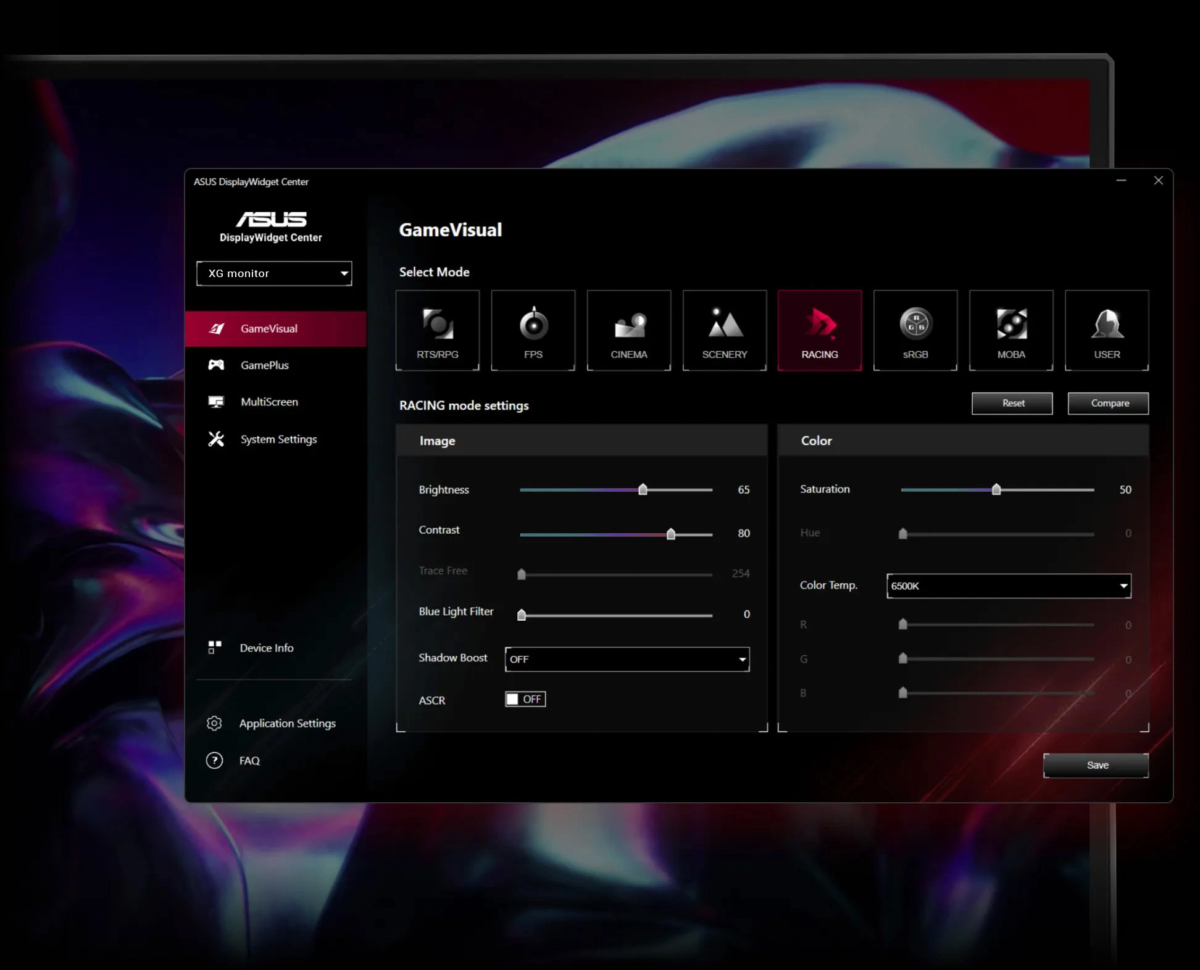Pick the SCENERY mode icon
Viewport: 1200px width, 970px height.
(724, 331)
